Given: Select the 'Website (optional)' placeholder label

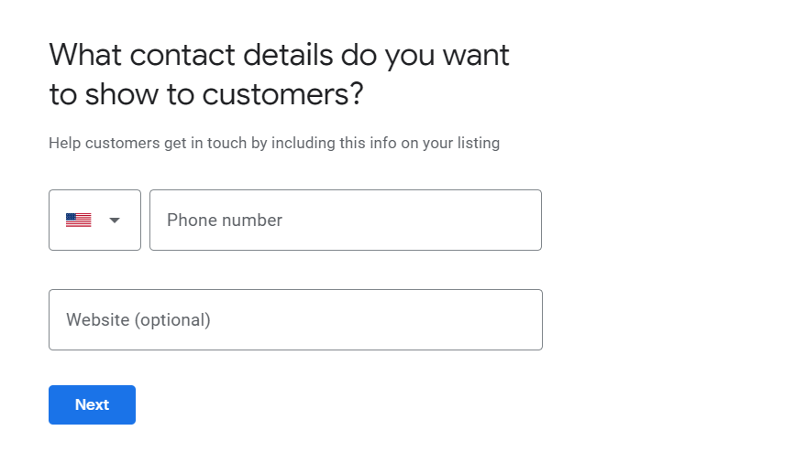Looking at the screenshot, I should tap(138, 320).
